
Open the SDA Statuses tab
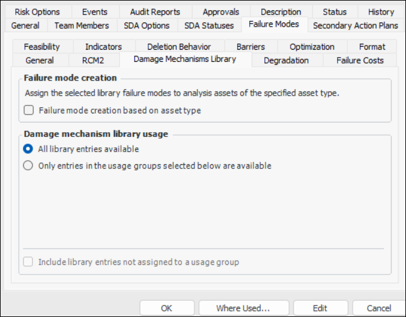[209, 25]
